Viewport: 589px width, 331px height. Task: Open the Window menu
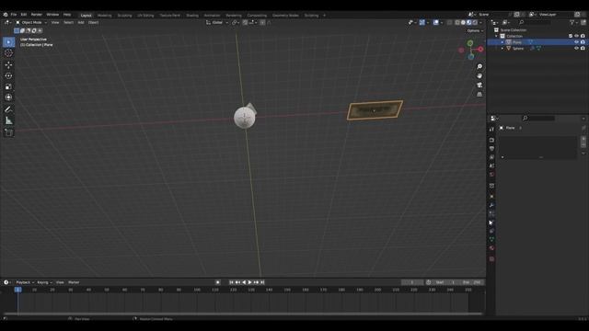coord(52,15)
